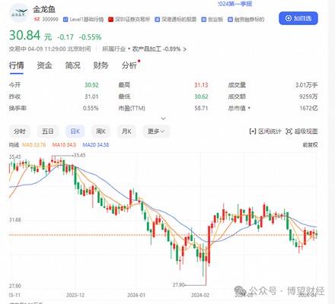The image size is (335, 304).
Task: Click the 总市值 value 1672亿
Action: [308, 108]
